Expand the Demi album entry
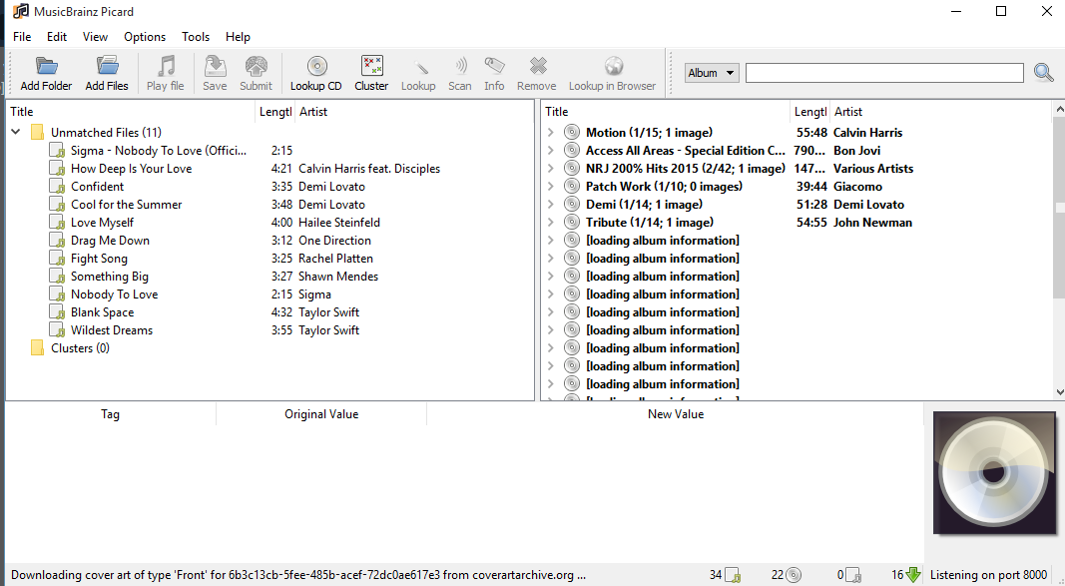The height and width of the screenshot is (586, 1065). [x=551, y=205]
